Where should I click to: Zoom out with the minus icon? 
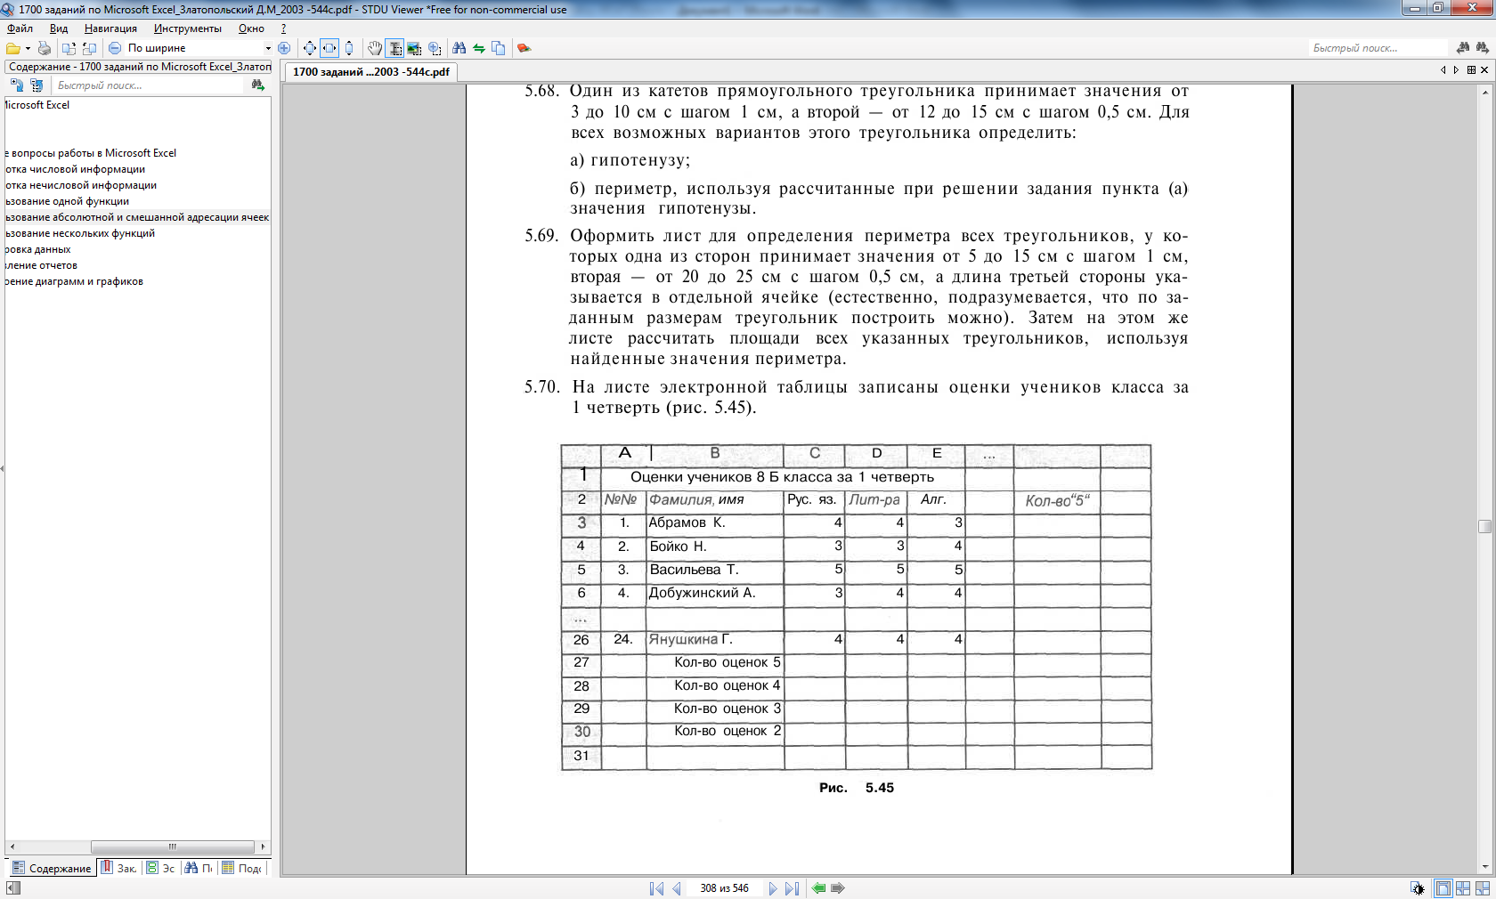pos(115,48)
